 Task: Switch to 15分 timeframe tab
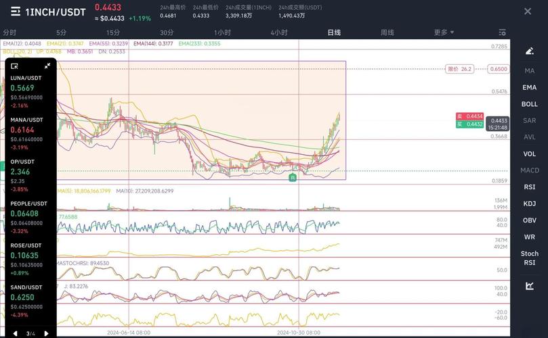[113, 32]
